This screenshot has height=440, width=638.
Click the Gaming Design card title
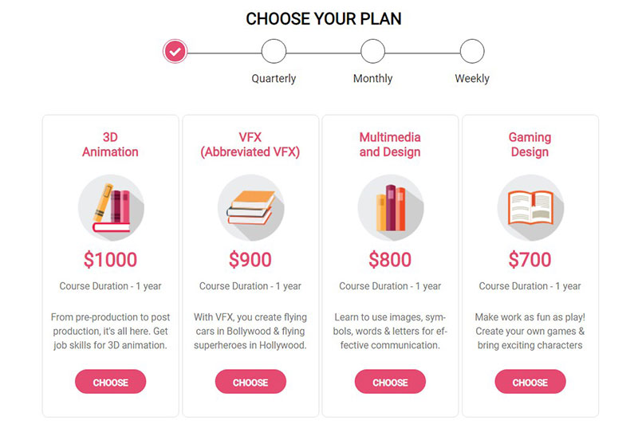tap(530, 144)
